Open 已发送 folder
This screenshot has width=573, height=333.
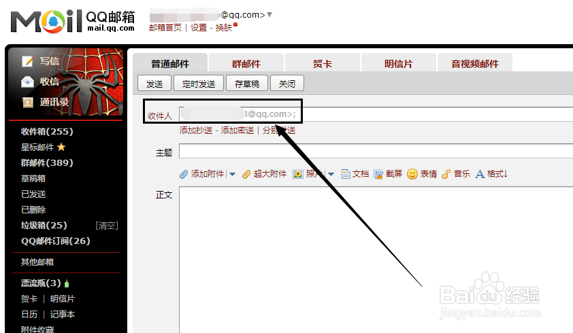coord(33,194)
